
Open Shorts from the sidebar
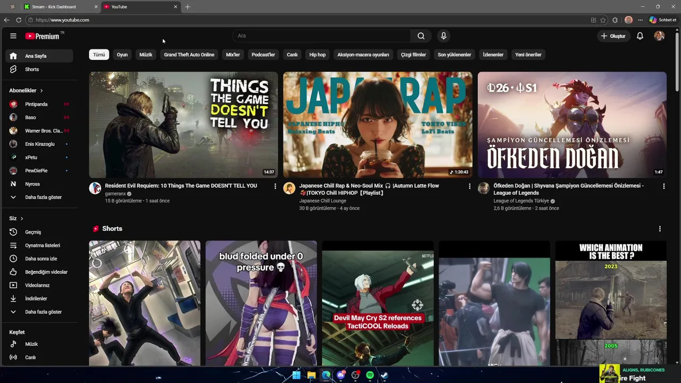point(40,69)
